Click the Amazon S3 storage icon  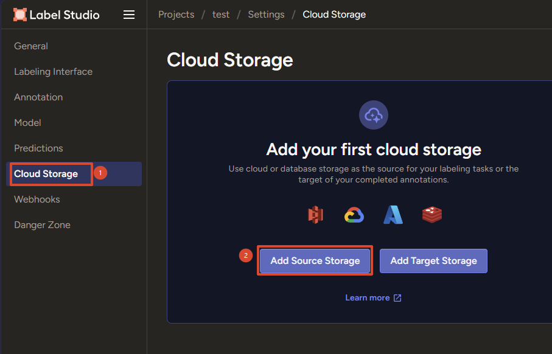[x=315, y=215]
